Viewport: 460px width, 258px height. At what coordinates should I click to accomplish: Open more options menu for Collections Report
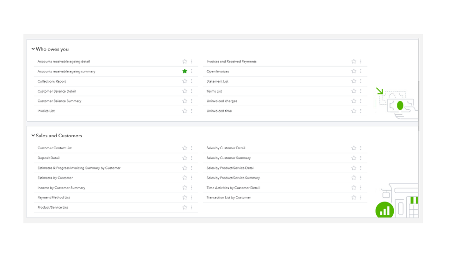(x=192, y=81)
